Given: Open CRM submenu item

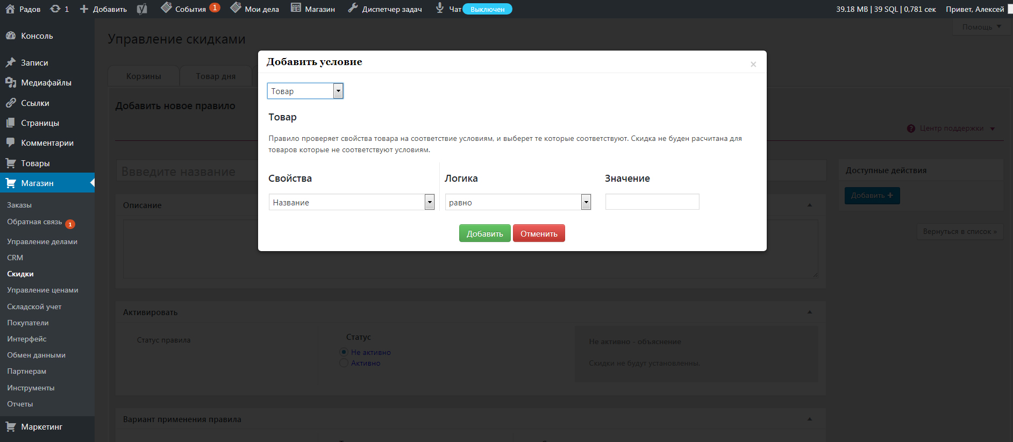Looking at the screenshot, I should (x=15, y=258).
